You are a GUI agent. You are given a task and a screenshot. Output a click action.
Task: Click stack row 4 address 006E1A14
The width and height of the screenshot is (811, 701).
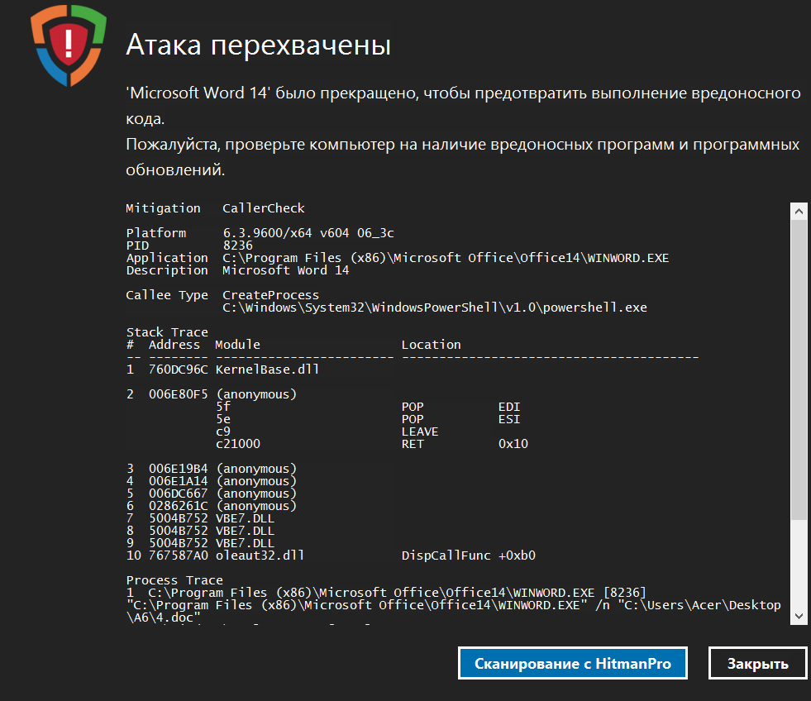tap(178, 482)
